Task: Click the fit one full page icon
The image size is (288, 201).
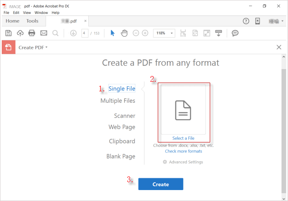Action: (x=195, y=33)
